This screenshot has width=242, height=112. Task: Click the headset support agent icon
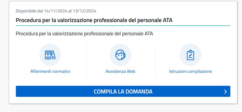(x=120, y=55)
